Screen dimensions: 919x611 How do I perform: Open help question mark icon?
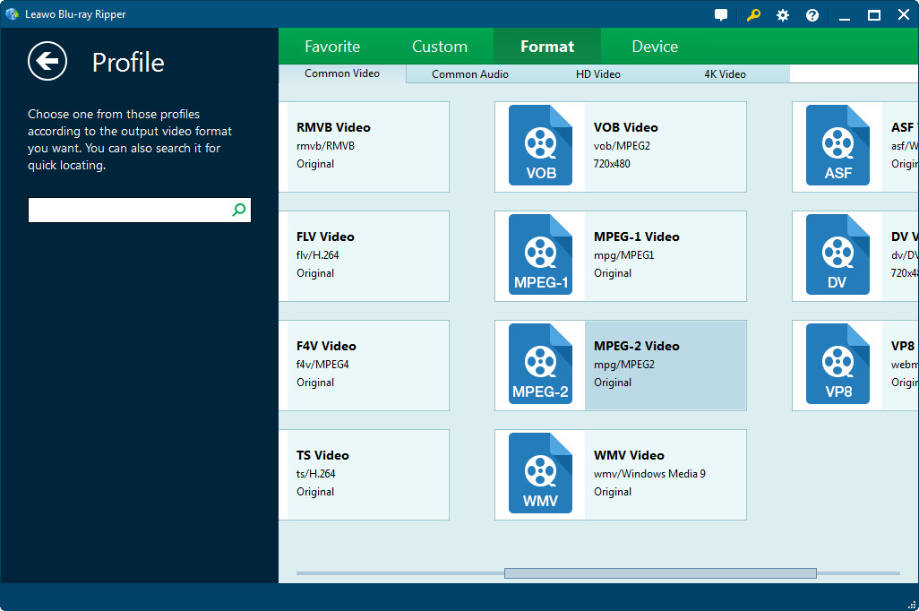[812, 15]
